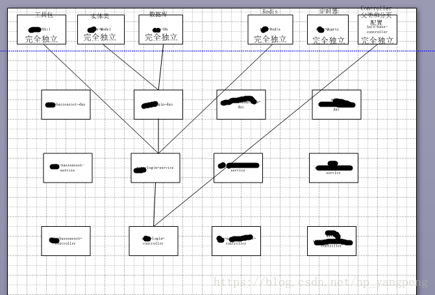Screen dimensions: 435x295
Task: Click the rightmost controller box in diagram
Action: [331, 240]
